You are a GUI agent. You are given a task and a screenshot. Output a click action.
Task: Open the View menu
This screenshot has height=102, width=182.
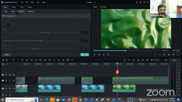click(38, 2)
